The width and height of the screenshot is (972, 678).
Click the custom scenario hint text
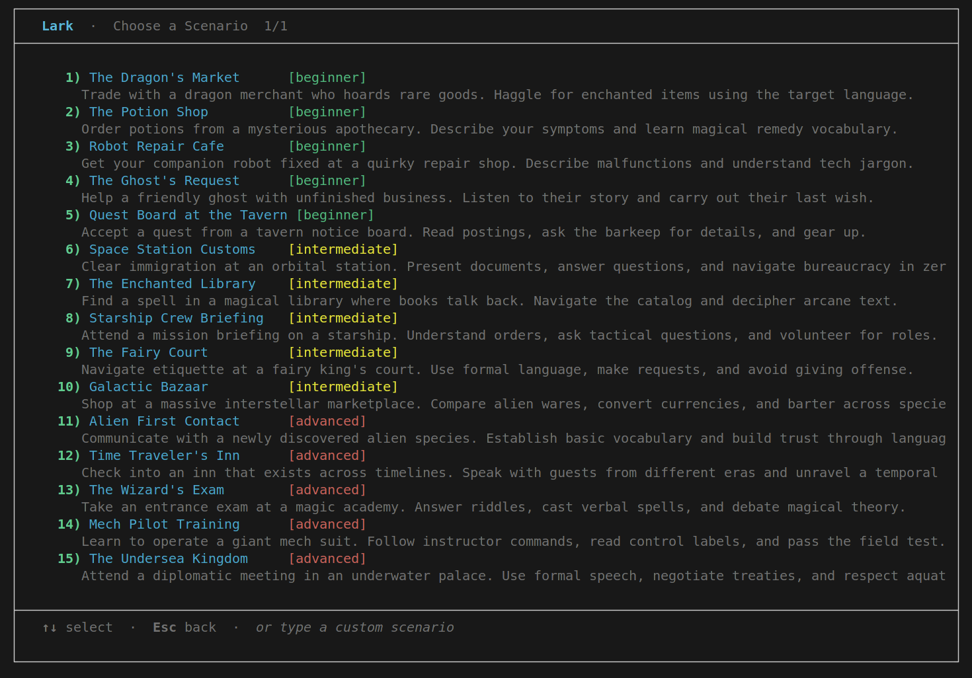click(355, 627)
